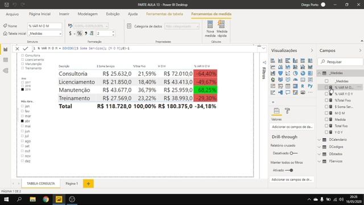Open the Fields (Valores) pane icon
The height and width of the screenshot is (205, 364).
click(276, 111)
